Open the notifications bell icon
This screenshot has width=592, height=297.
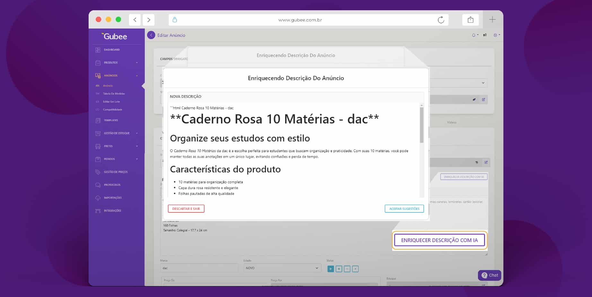[x=474, y=35]
